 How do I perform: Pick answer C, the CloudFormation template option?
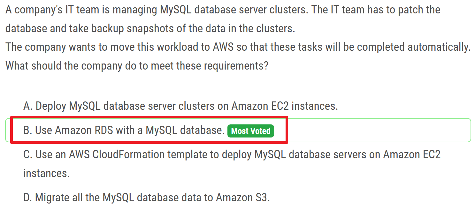pyautogui.click(x=232, y=154)
